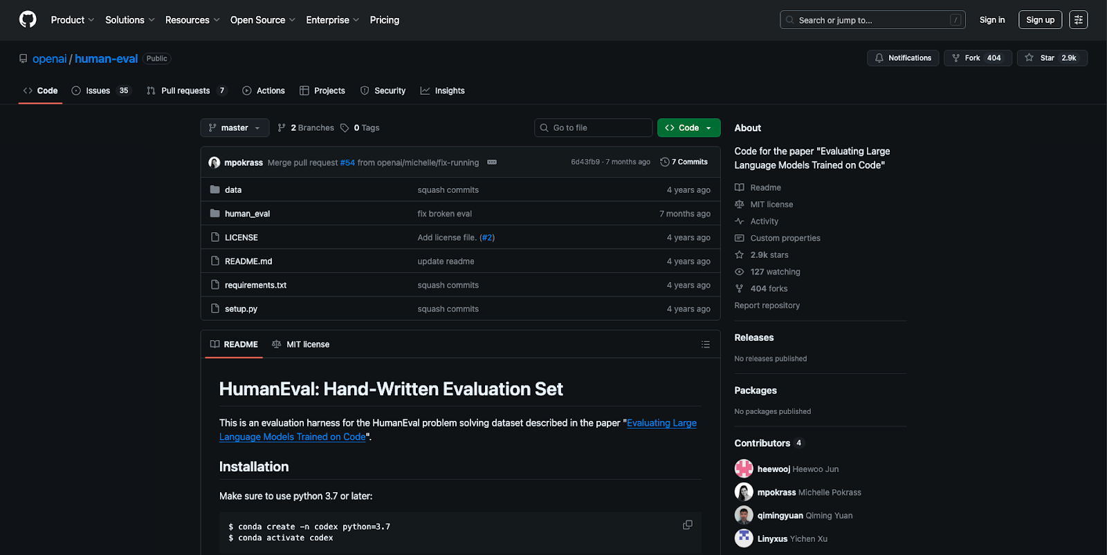Open the 2 Branches link
1107x555 pixels.
pos(306,128)
